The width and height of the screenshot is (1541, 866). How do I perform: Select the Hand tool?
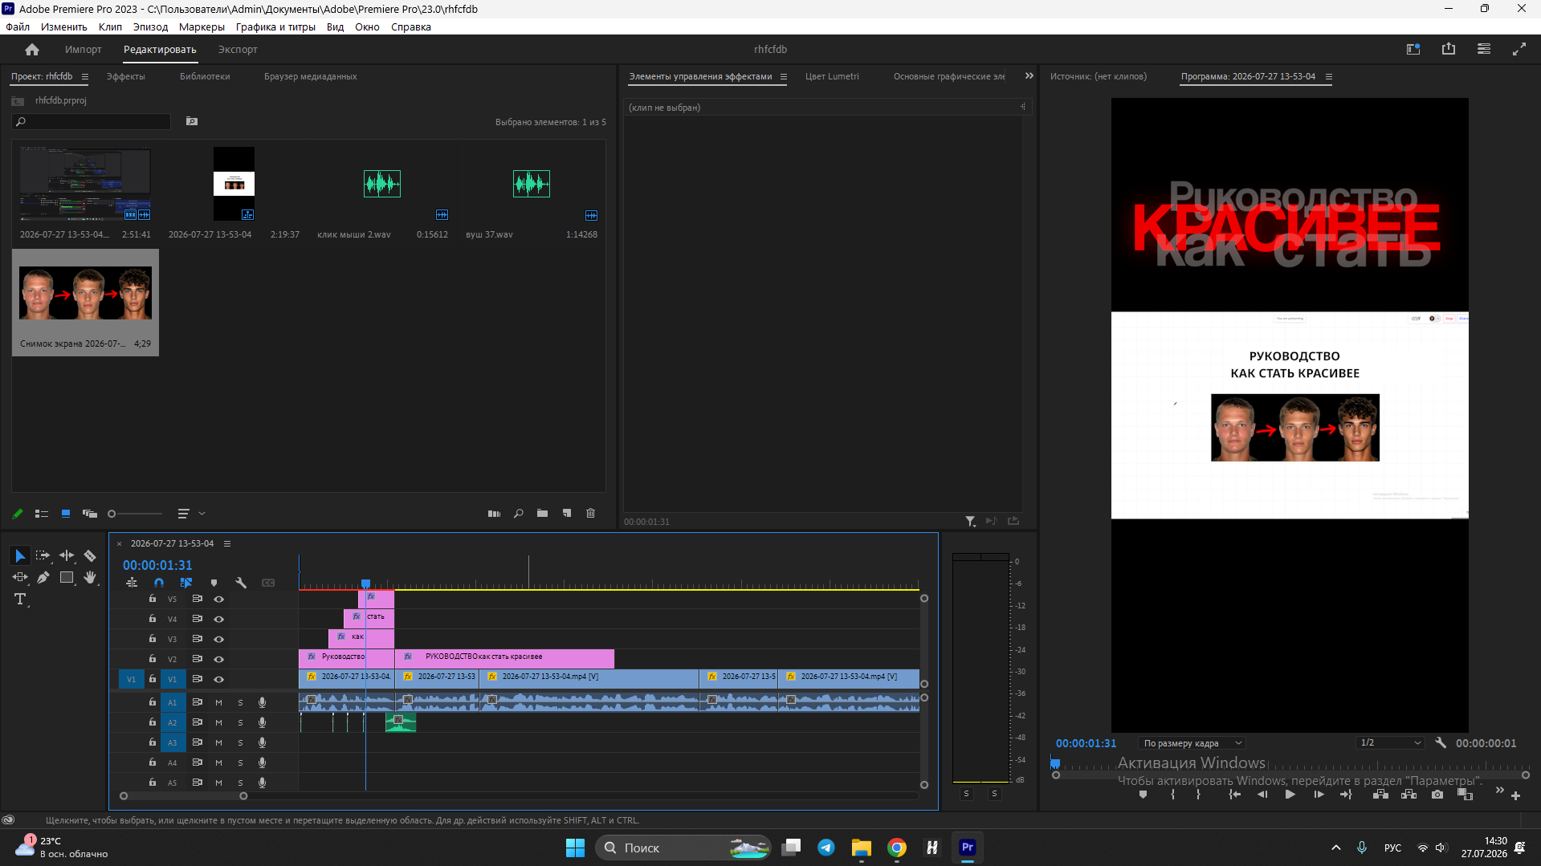pyautogui.click(x=90, y=577)
